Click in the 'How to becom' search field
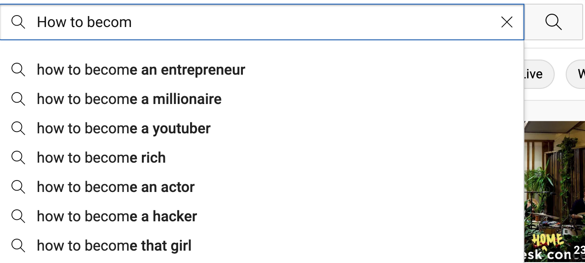The image size is (585, 263). coord(266,22)
